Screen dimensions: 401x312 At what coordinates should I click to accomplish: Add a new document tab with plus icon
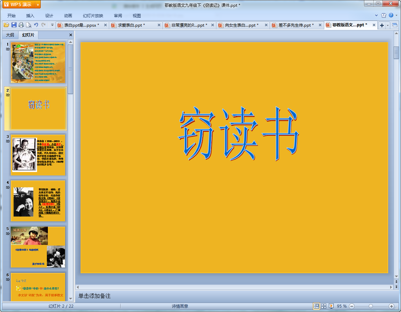pos(382,25)
